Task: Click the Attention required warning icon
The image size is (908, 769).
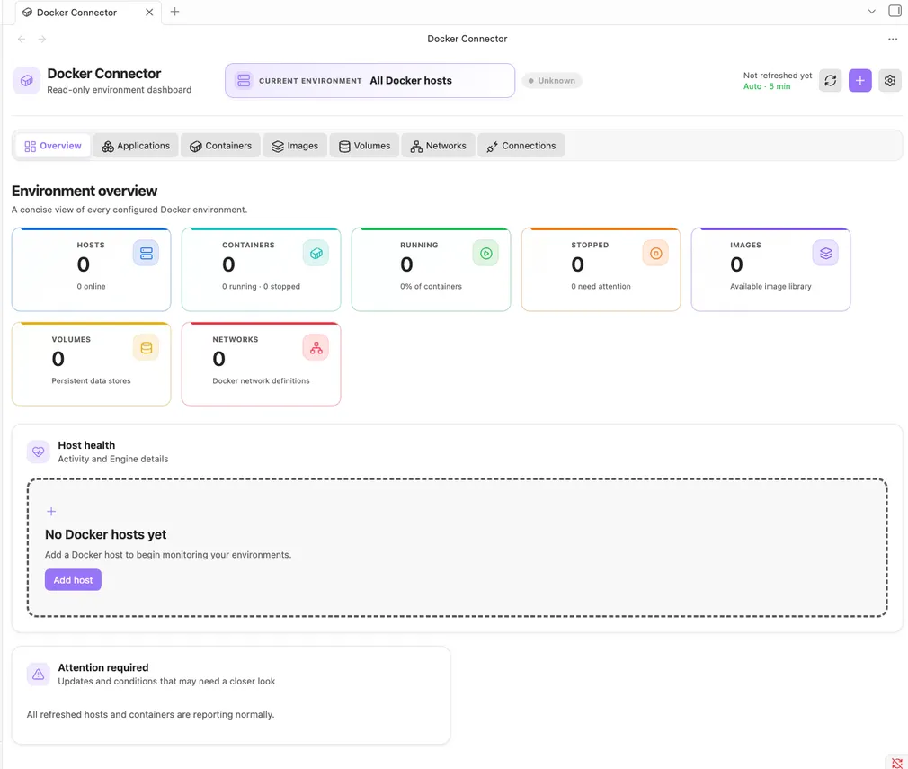Action: tap(39, 674)
